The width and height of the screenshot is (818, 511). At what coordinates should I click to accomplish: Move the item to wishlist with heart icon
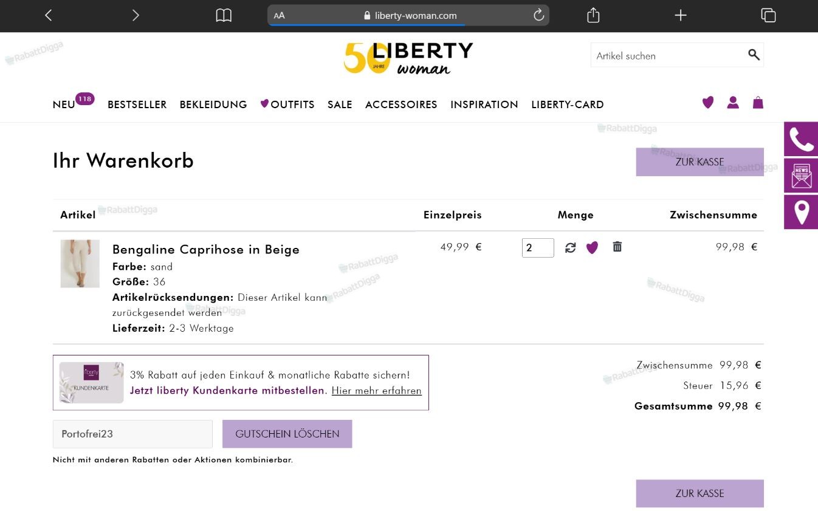coord(592,247)
